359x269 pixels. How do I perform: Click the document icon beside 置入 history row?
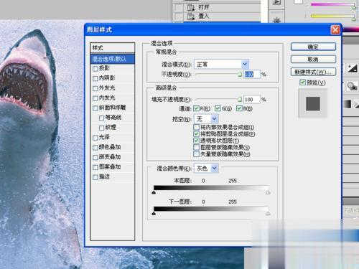point(191,16)
